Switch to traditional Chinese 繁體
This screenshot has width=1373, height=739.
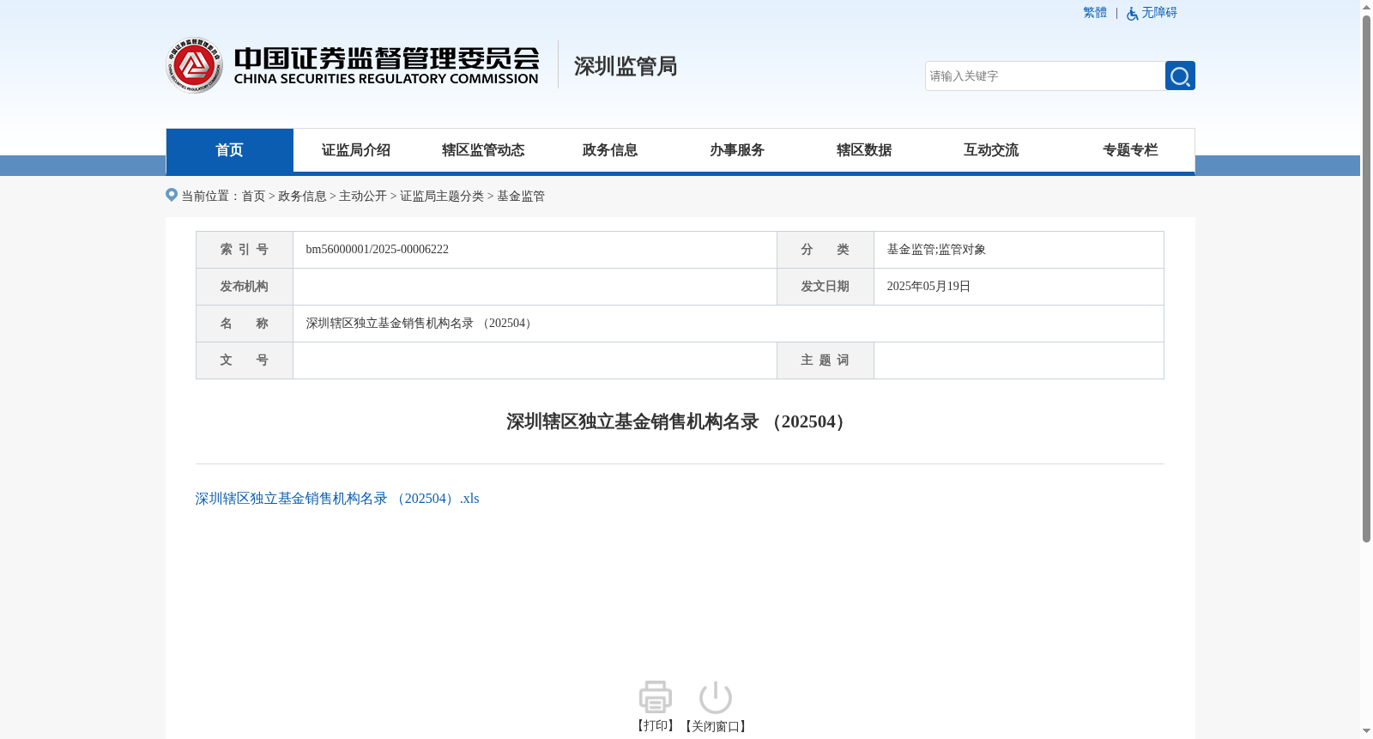point(1095,13)
